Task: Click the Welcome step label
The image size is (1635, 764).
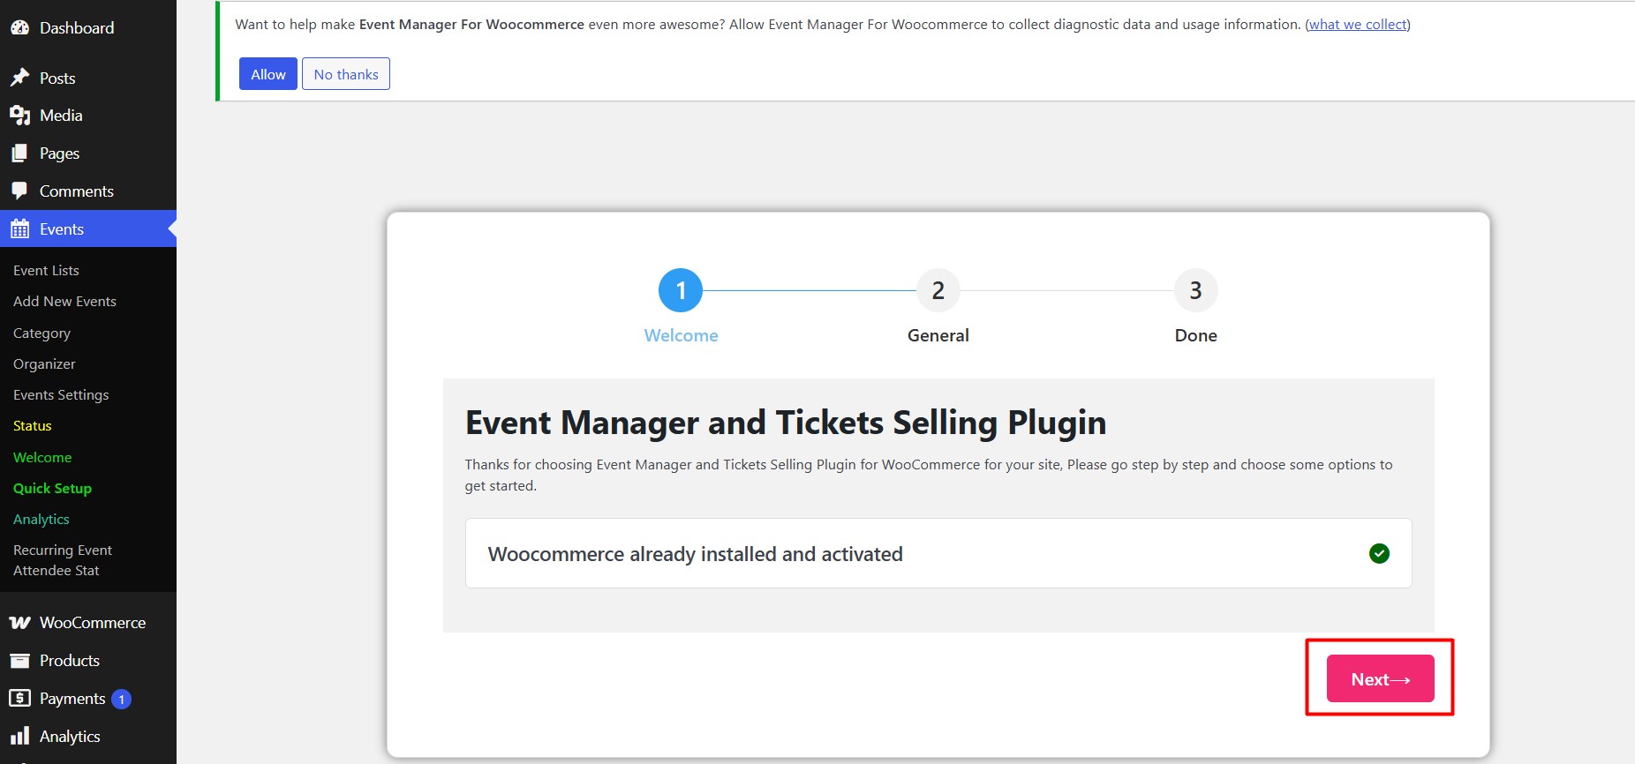Action: pos(681,335)
